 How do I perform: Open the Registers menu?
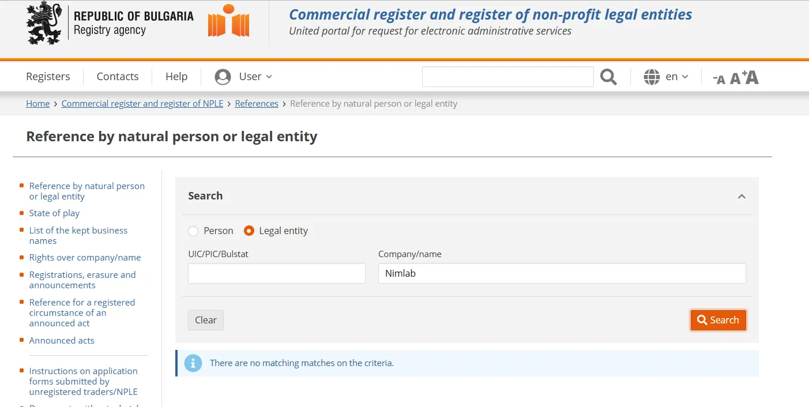pyautogui.click(x=48, y=77)
